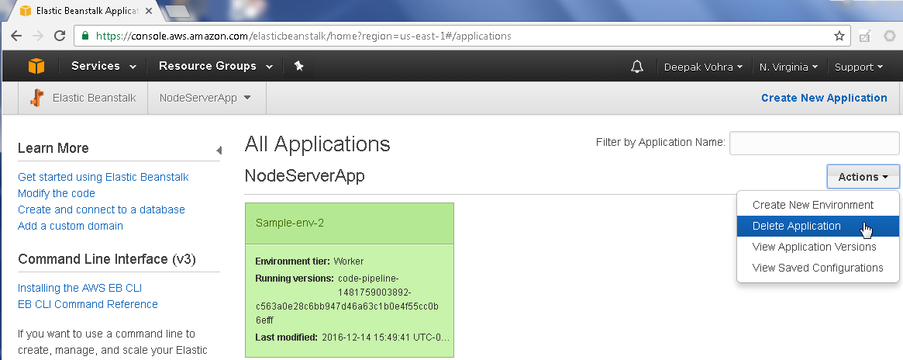Click the Command Line Interface (v3) heading
Image resolution: width=903 pixels, height=360 pixels.
point(107,259)
